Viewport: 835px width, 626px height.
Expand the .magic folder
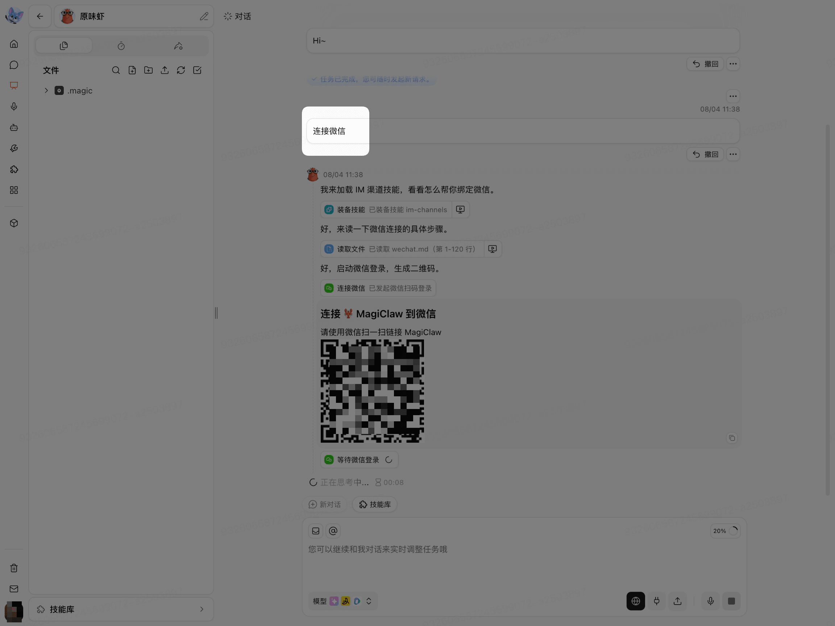pos(46,91)
